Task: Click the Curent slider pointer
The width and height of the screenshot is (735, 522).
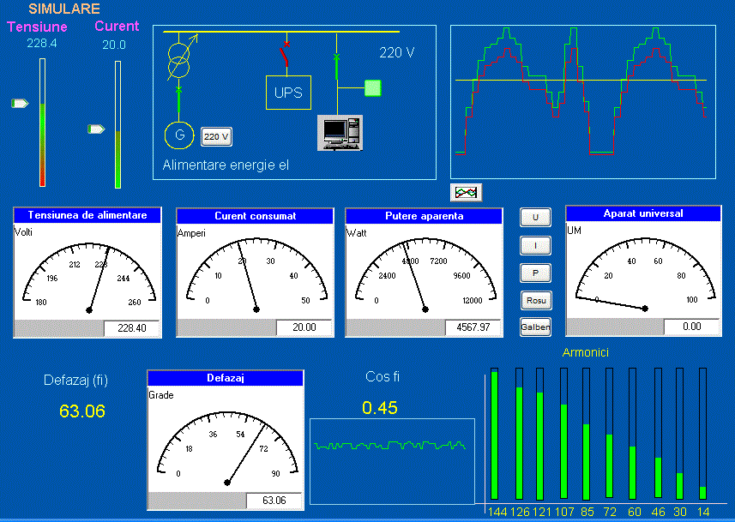Action: coord(97,129)
